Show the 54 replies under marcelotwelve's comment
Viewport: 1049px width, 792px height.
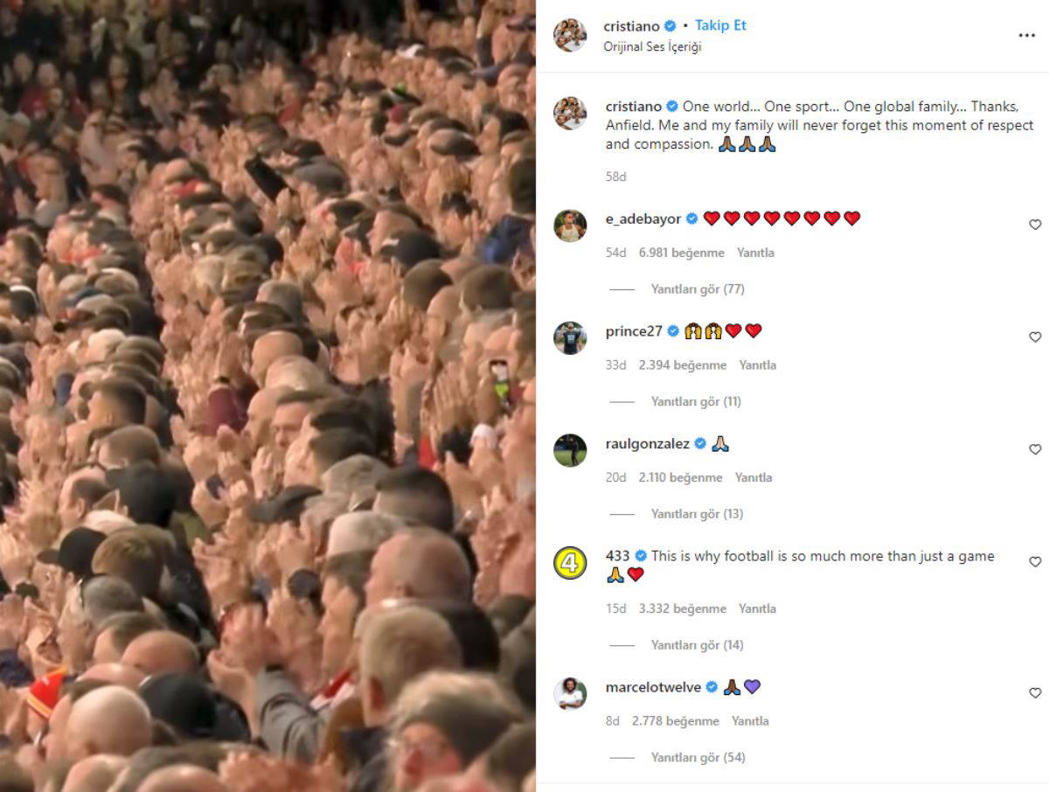coord(698,758)
